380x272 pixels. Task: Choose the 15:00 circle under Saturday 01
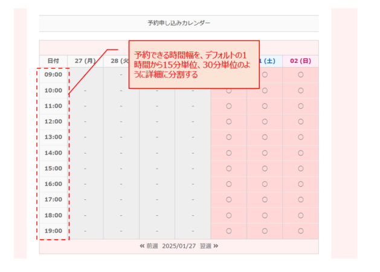[x=265, y=168]
